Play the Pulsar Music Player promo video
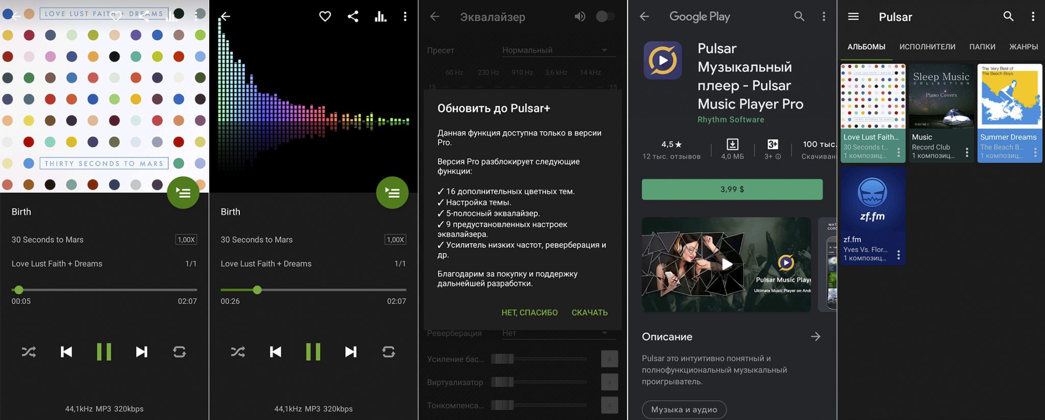 [x=727, y=264]
